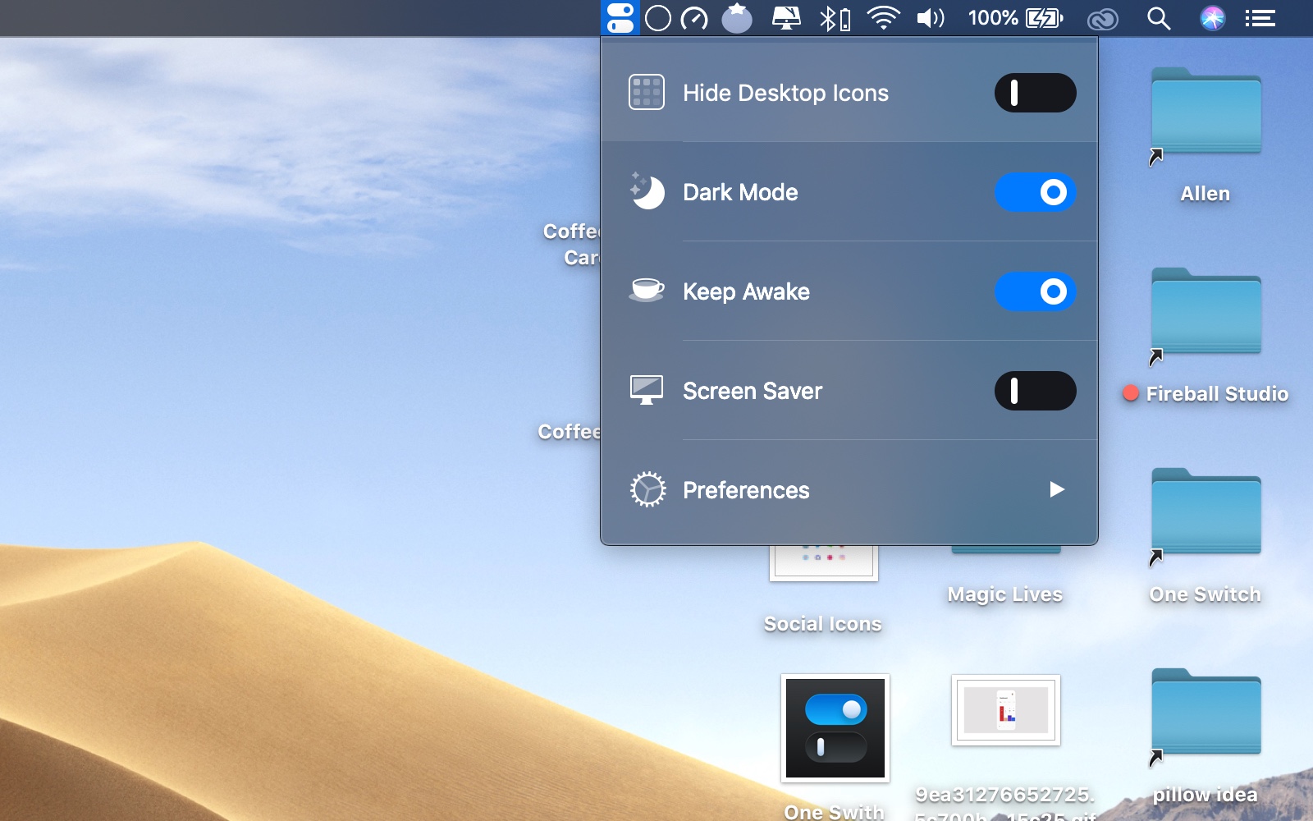Open the Notification Center list icon
1313x821 pixels.
pos(1260,18)
